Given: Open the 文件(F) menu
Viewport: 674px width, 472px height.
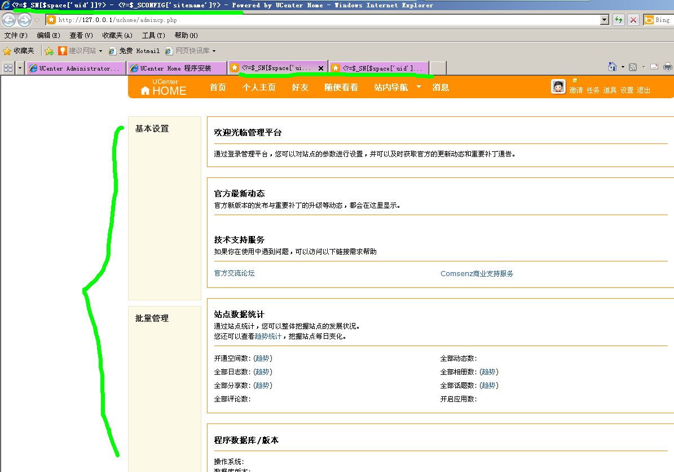Looking at the screenshot, I should (16, 35).
